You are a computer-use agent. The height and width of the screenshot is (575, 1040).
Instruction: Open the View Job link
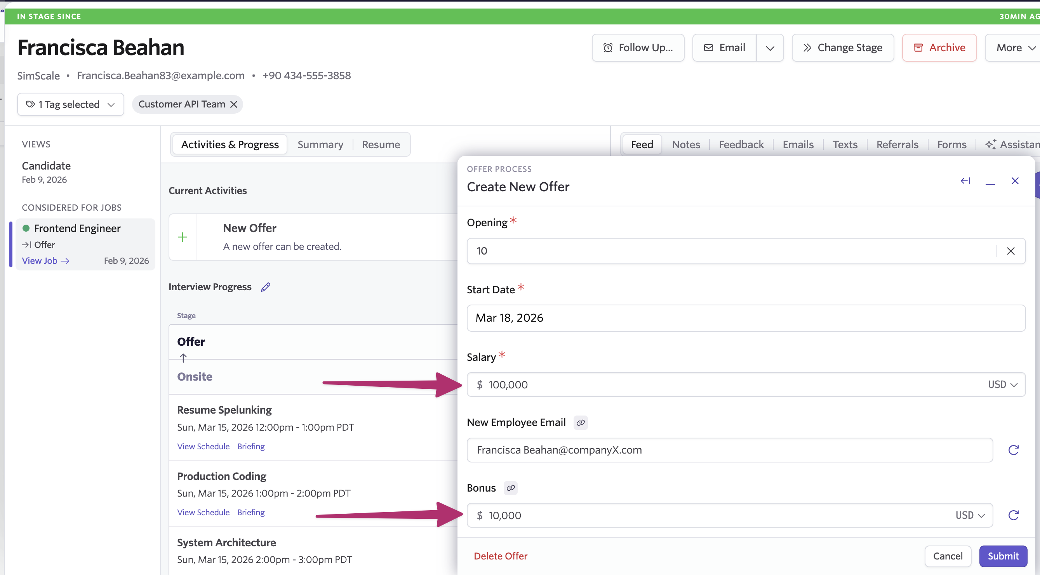pyautogui.click(x=45, y=261)
